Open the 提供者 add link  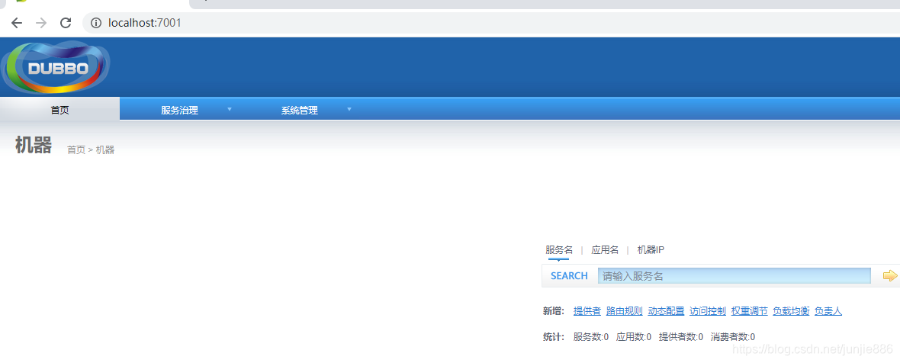click(x=587, y=311)
